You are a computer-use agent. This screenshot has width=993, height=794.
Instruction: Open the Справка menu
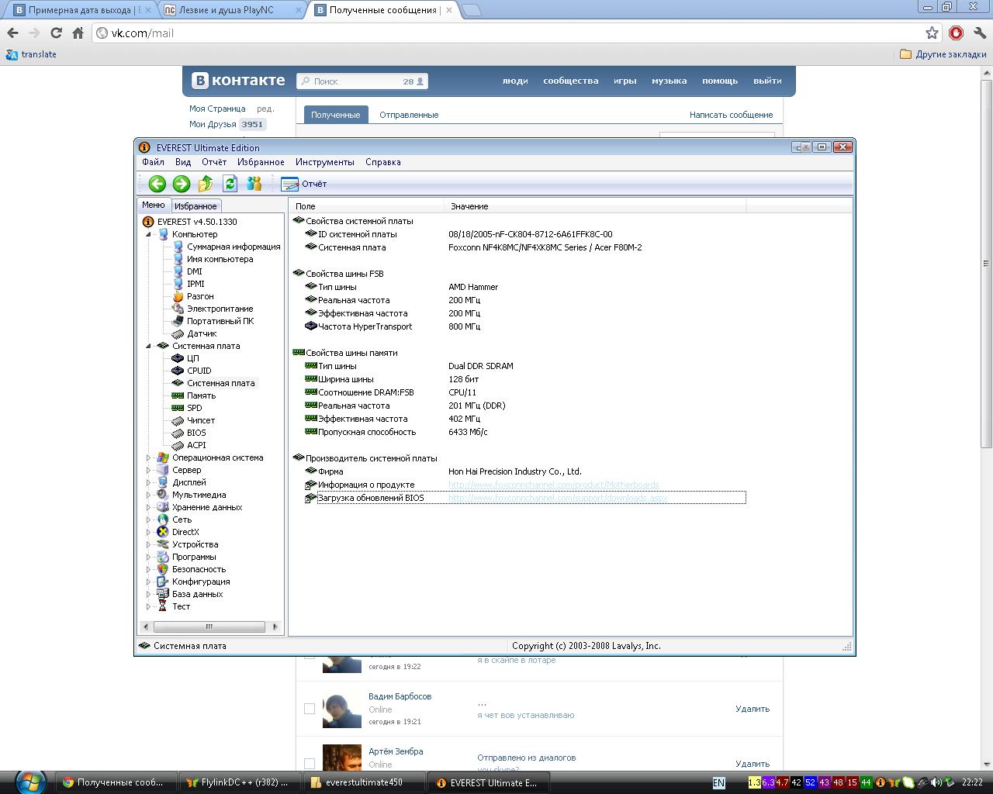coord(382,162)
